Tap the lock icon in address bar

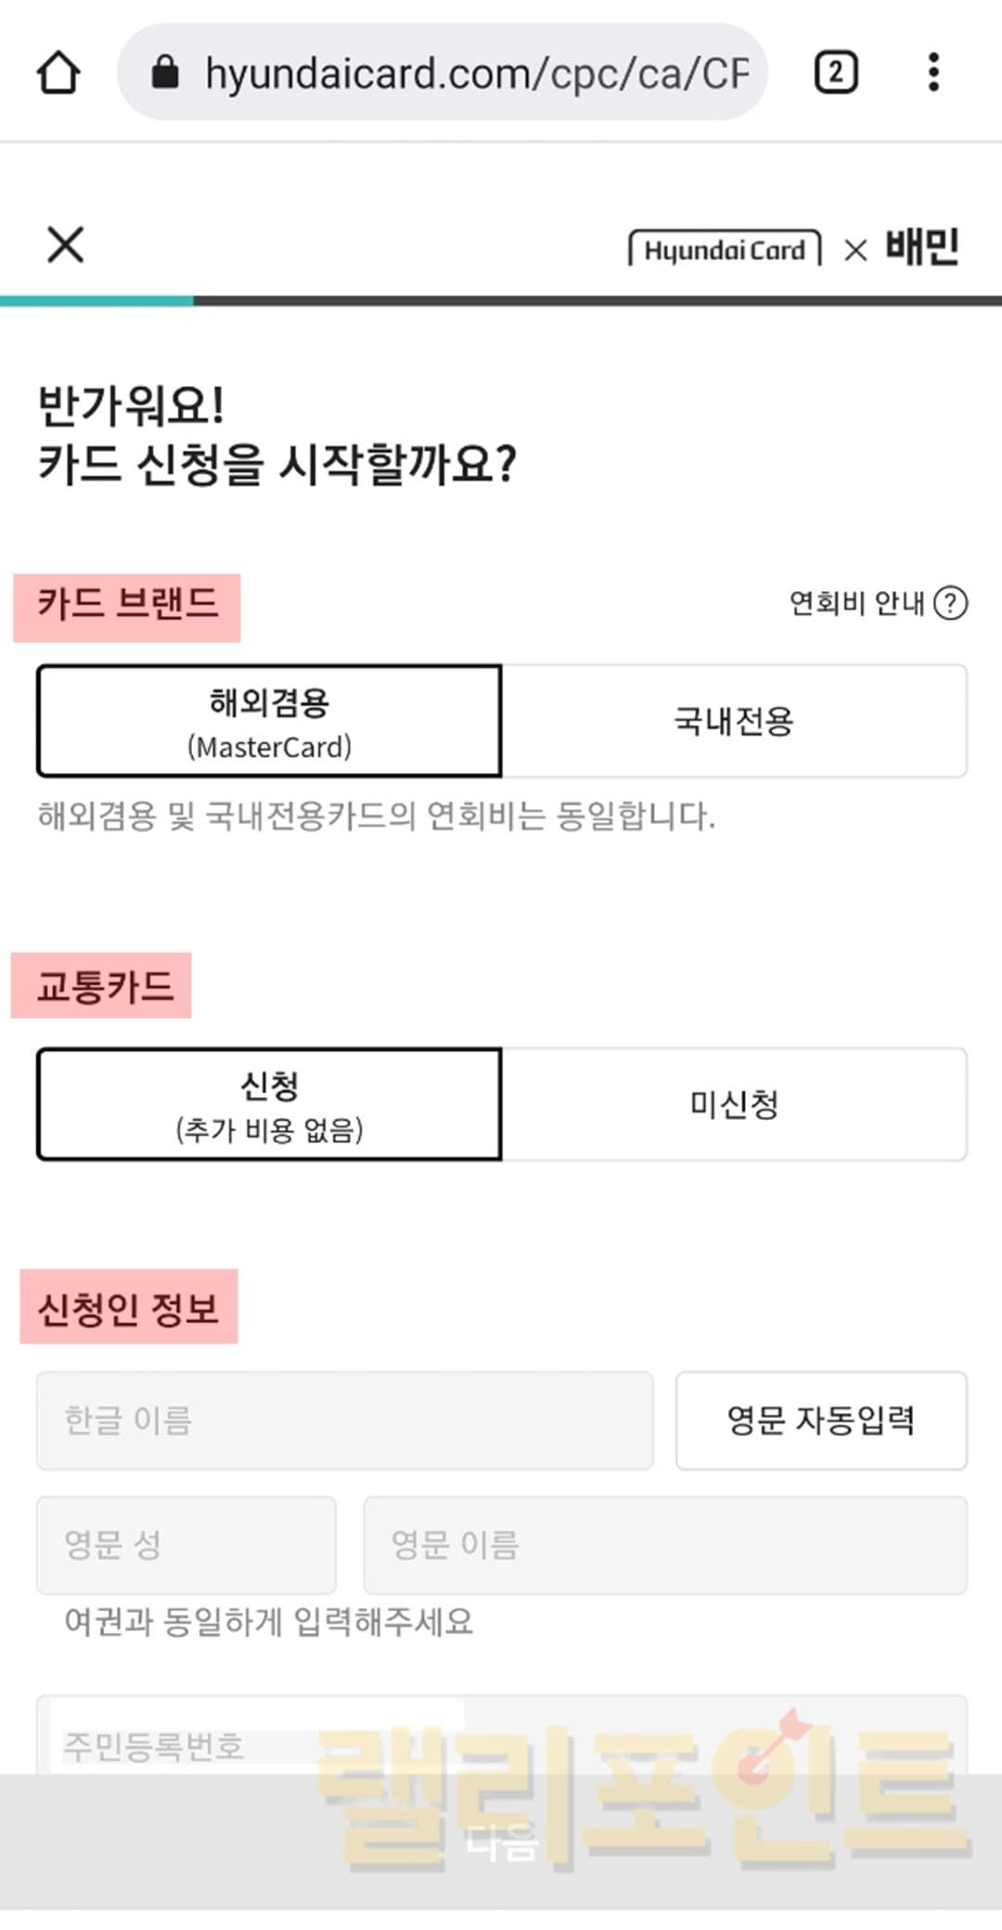pyautogui.click(x=165, y=72)
